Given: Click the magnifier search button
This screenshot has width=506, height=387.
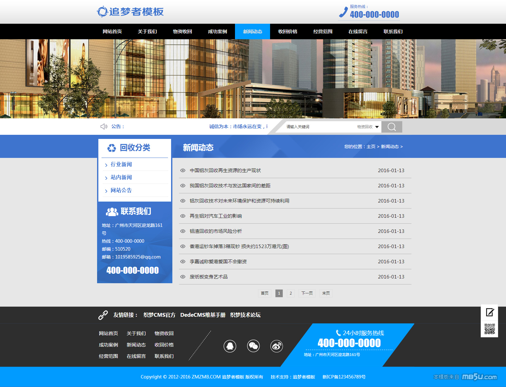Looking at the screenshot, I should [x=392, y=127].
